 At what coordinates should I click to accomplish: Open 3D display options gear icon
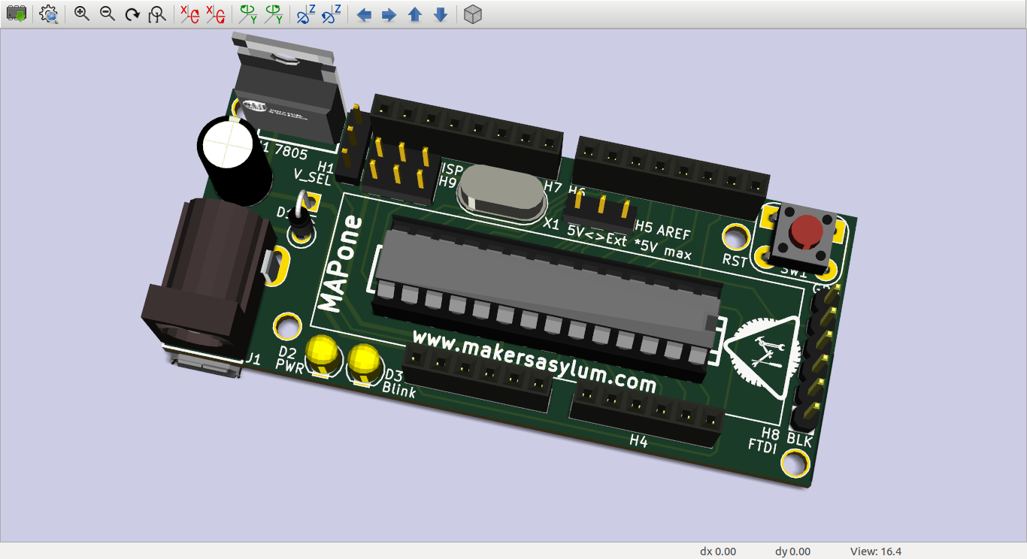coord(49,14)
